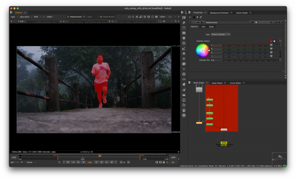296x179 pixels.
Task: Click the red Overlay Colour swatch
Action: pyautogui.click(x=271, y=41)
